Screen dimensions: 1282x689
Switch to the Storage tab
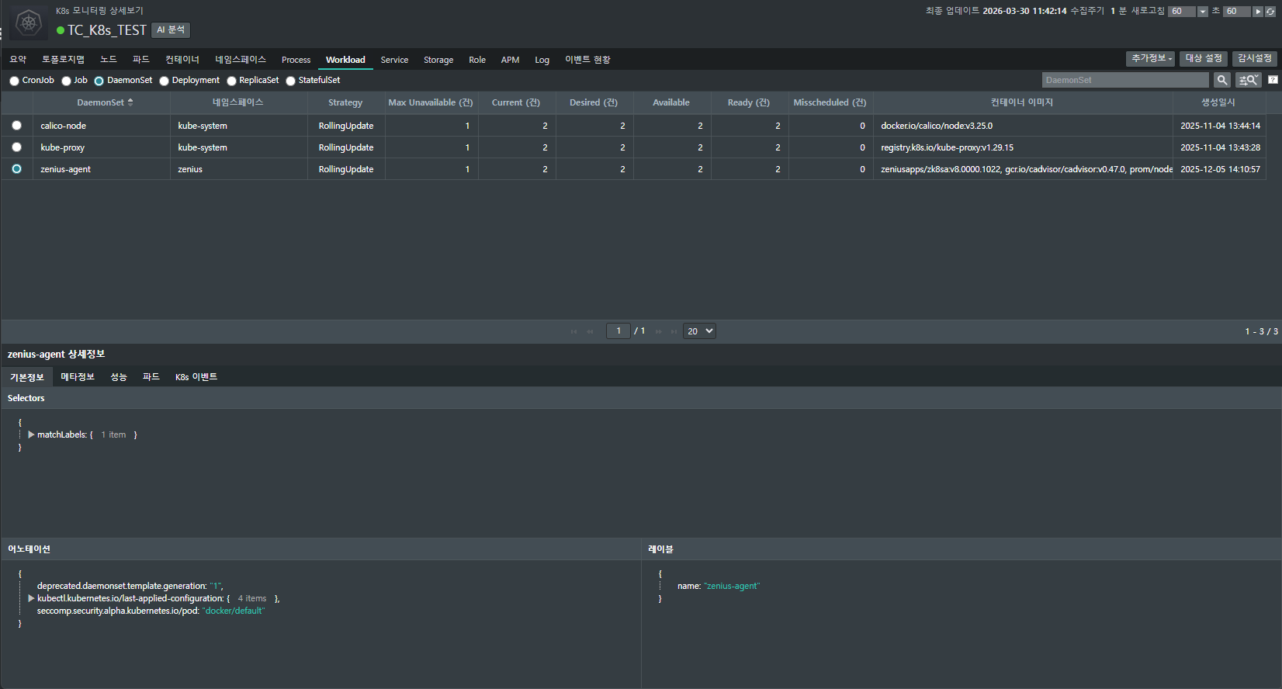tap(438, 60)
